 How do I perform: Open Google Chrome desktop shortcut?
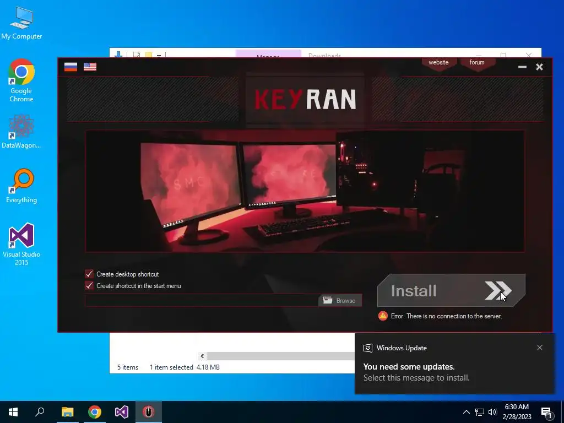click(x=21, y=80)
